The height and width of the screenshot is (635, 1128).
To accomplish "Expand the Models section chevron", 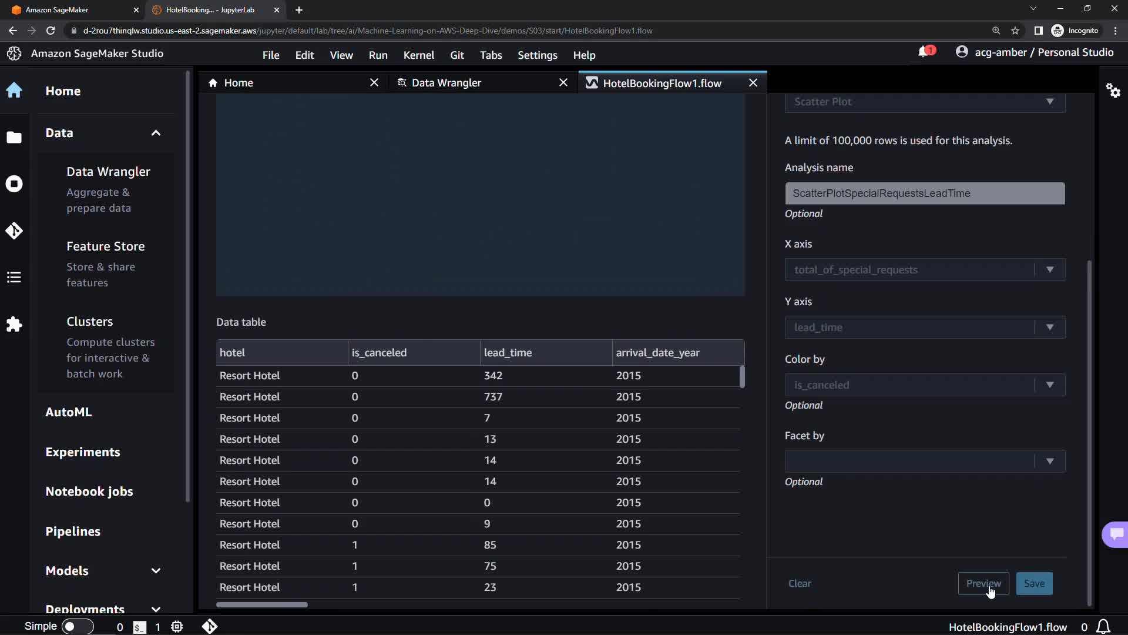I will click(156, 571).
